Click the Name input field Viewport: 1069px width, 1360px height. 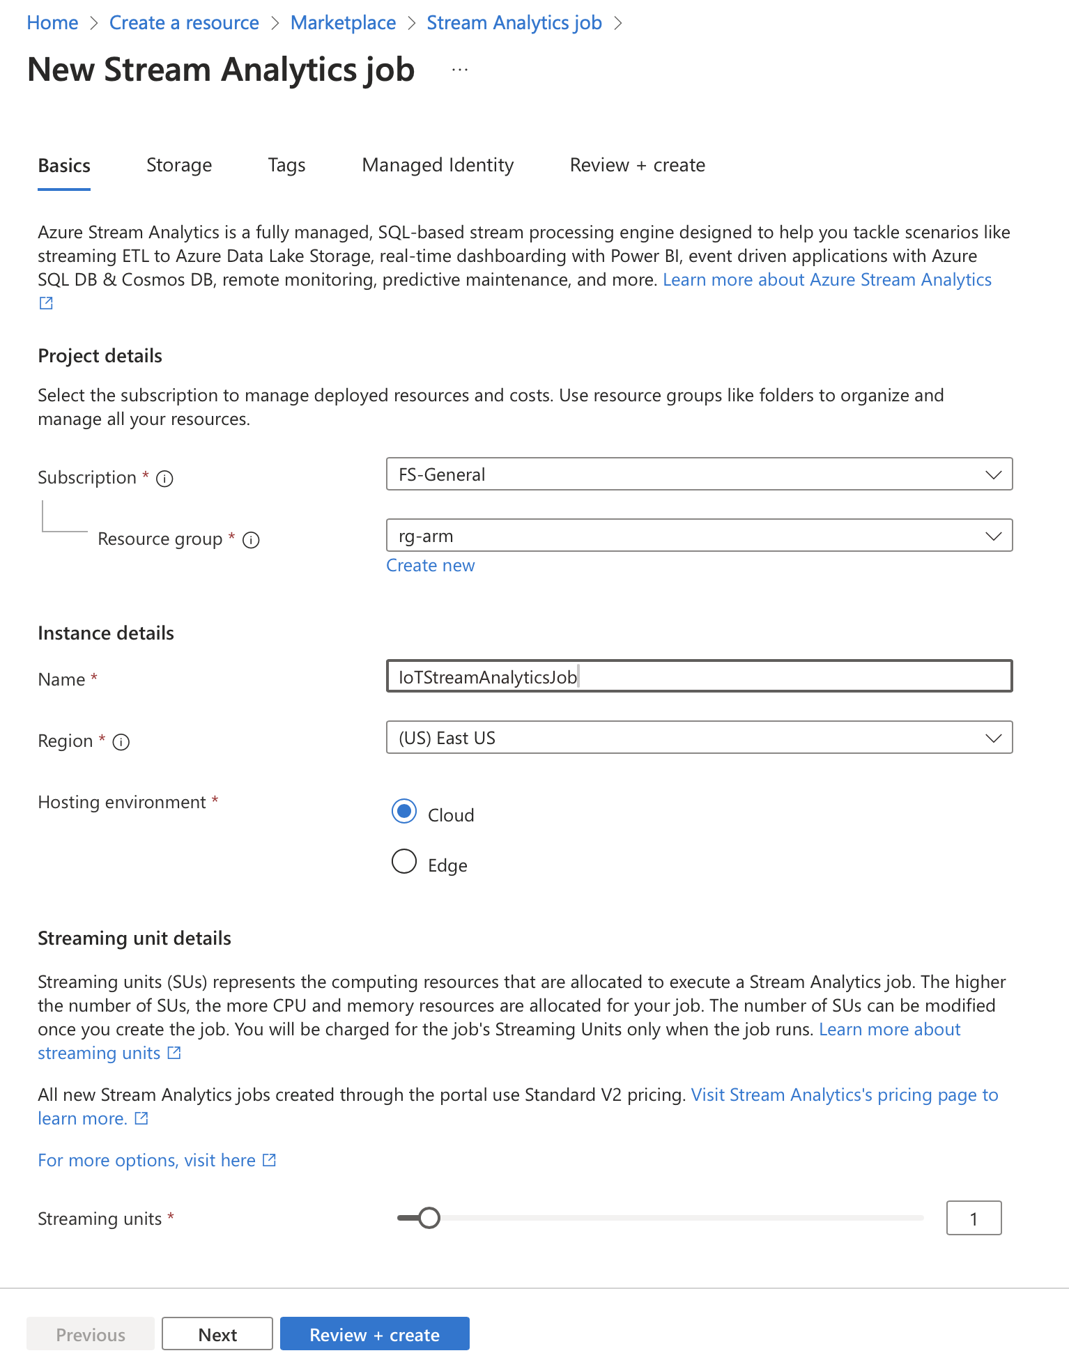pyautogui.click(x=699, y=677)
